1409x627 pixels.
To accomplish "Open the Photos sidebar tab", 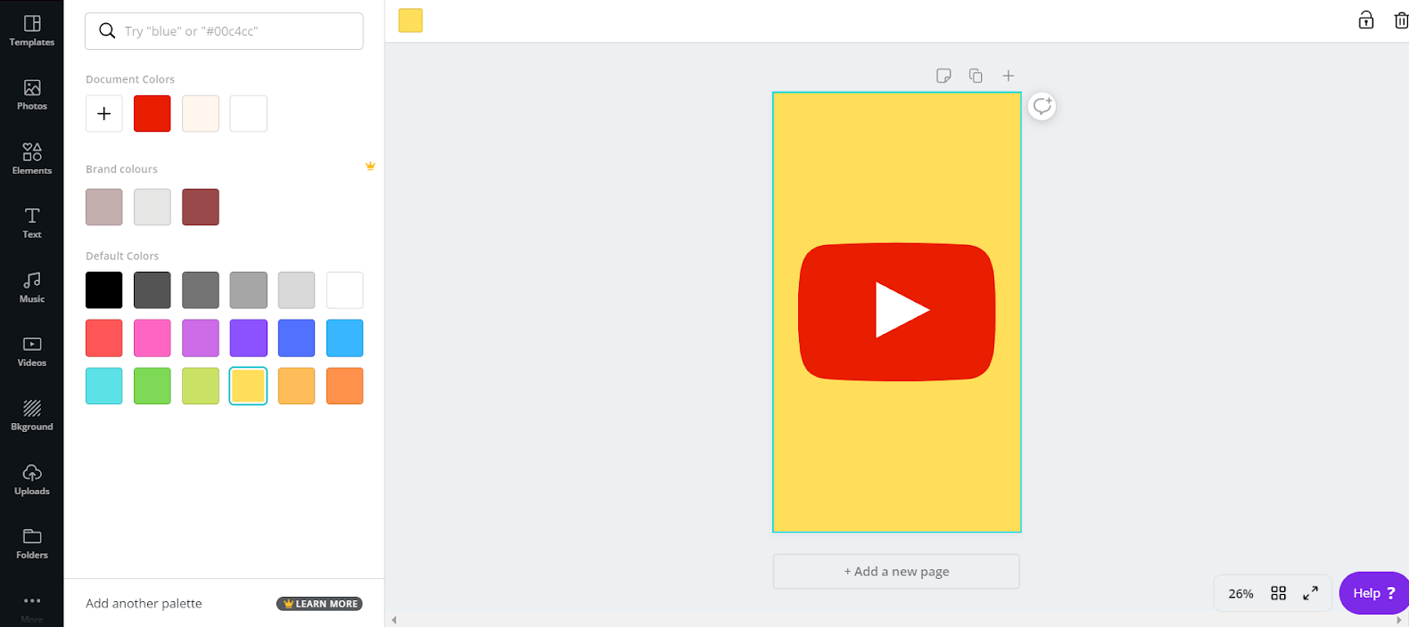I will pyautogui.click(x=32, y=94).
